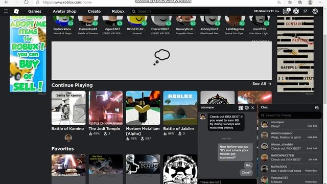Open the Create tab
The height and width of the screenshot is (184, 327).
coord(94,11)
